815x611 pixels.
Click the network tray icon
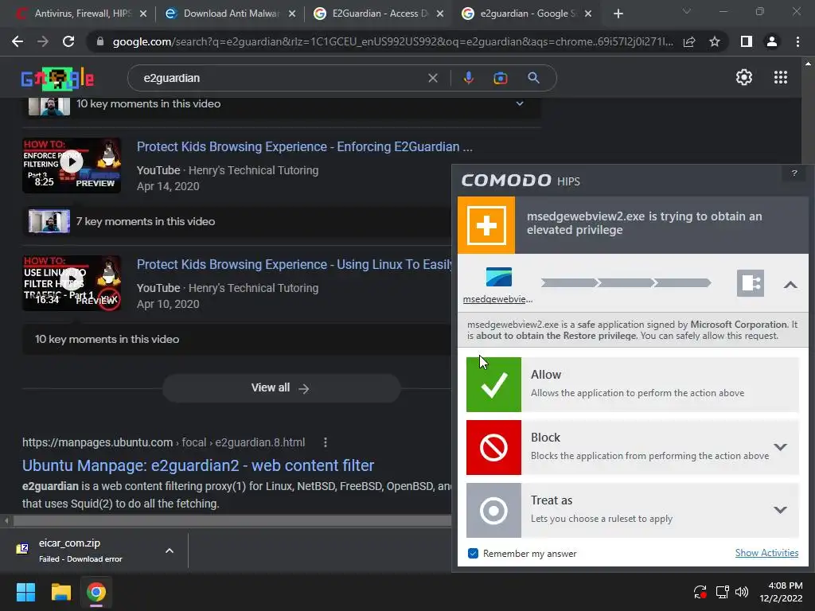click(722, 592)
